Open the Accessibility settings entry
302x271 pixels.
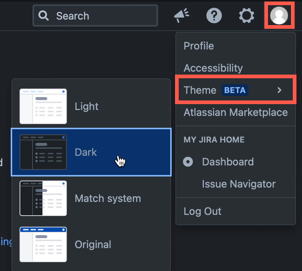213,68
